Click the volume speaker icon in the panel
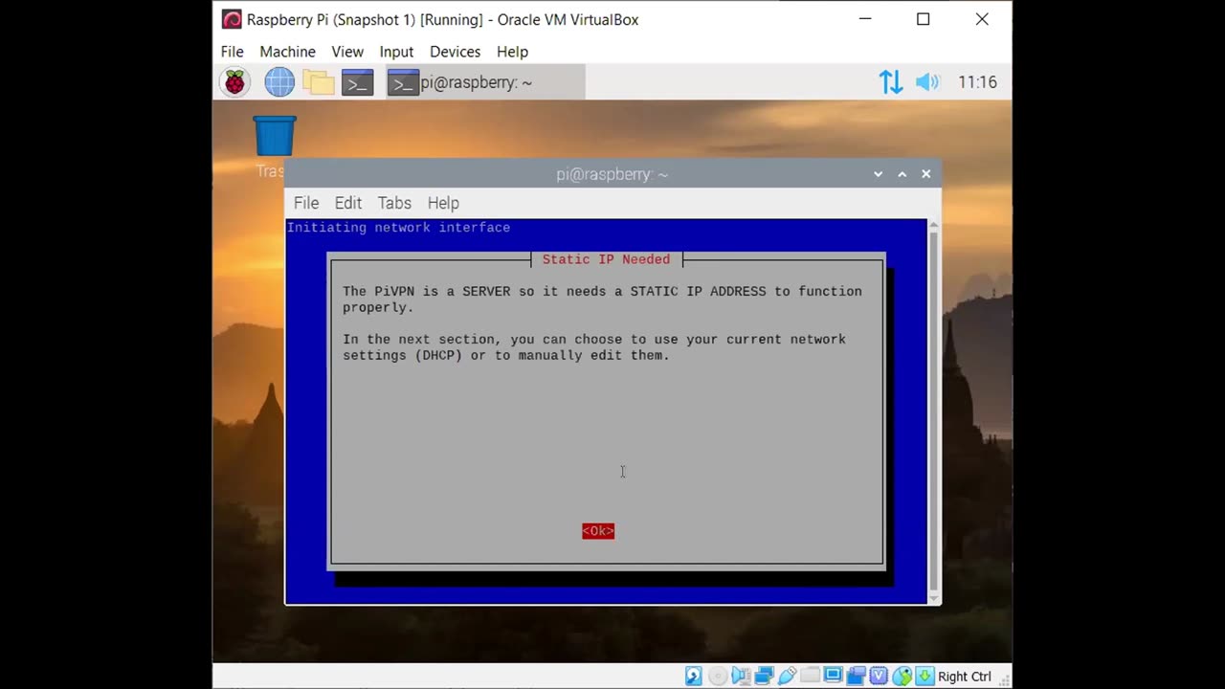 coord(927,82)
